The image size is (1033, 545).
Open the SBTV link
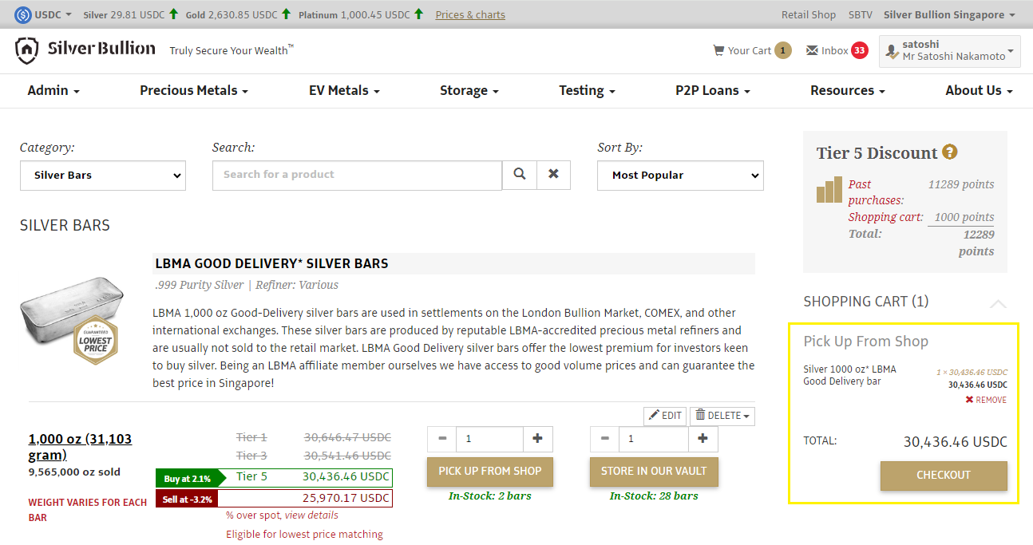pos(861,15)
